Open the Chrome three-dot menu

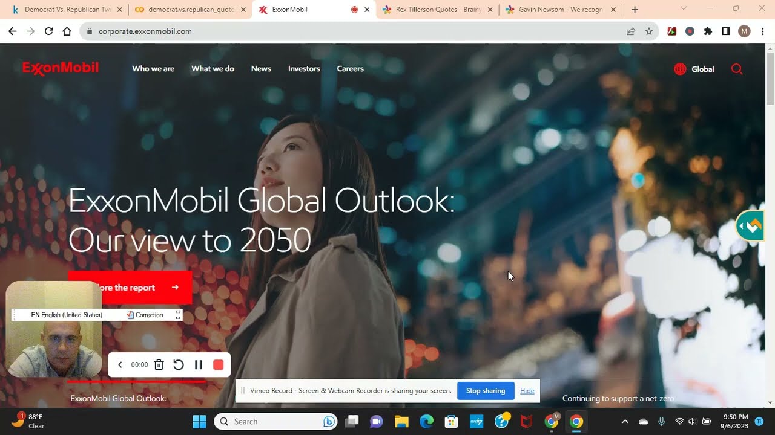click(x=763, y=31)
